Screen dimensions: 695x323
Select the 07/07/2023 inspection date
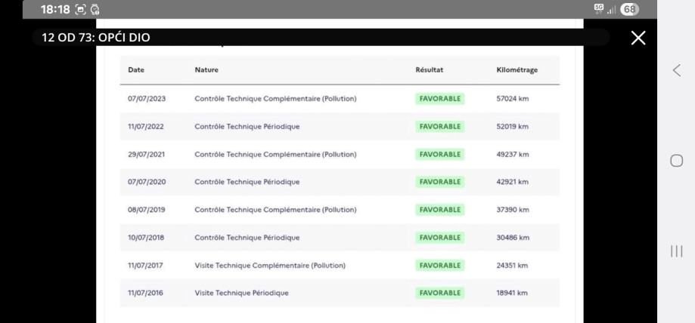[x=146, y=98]
